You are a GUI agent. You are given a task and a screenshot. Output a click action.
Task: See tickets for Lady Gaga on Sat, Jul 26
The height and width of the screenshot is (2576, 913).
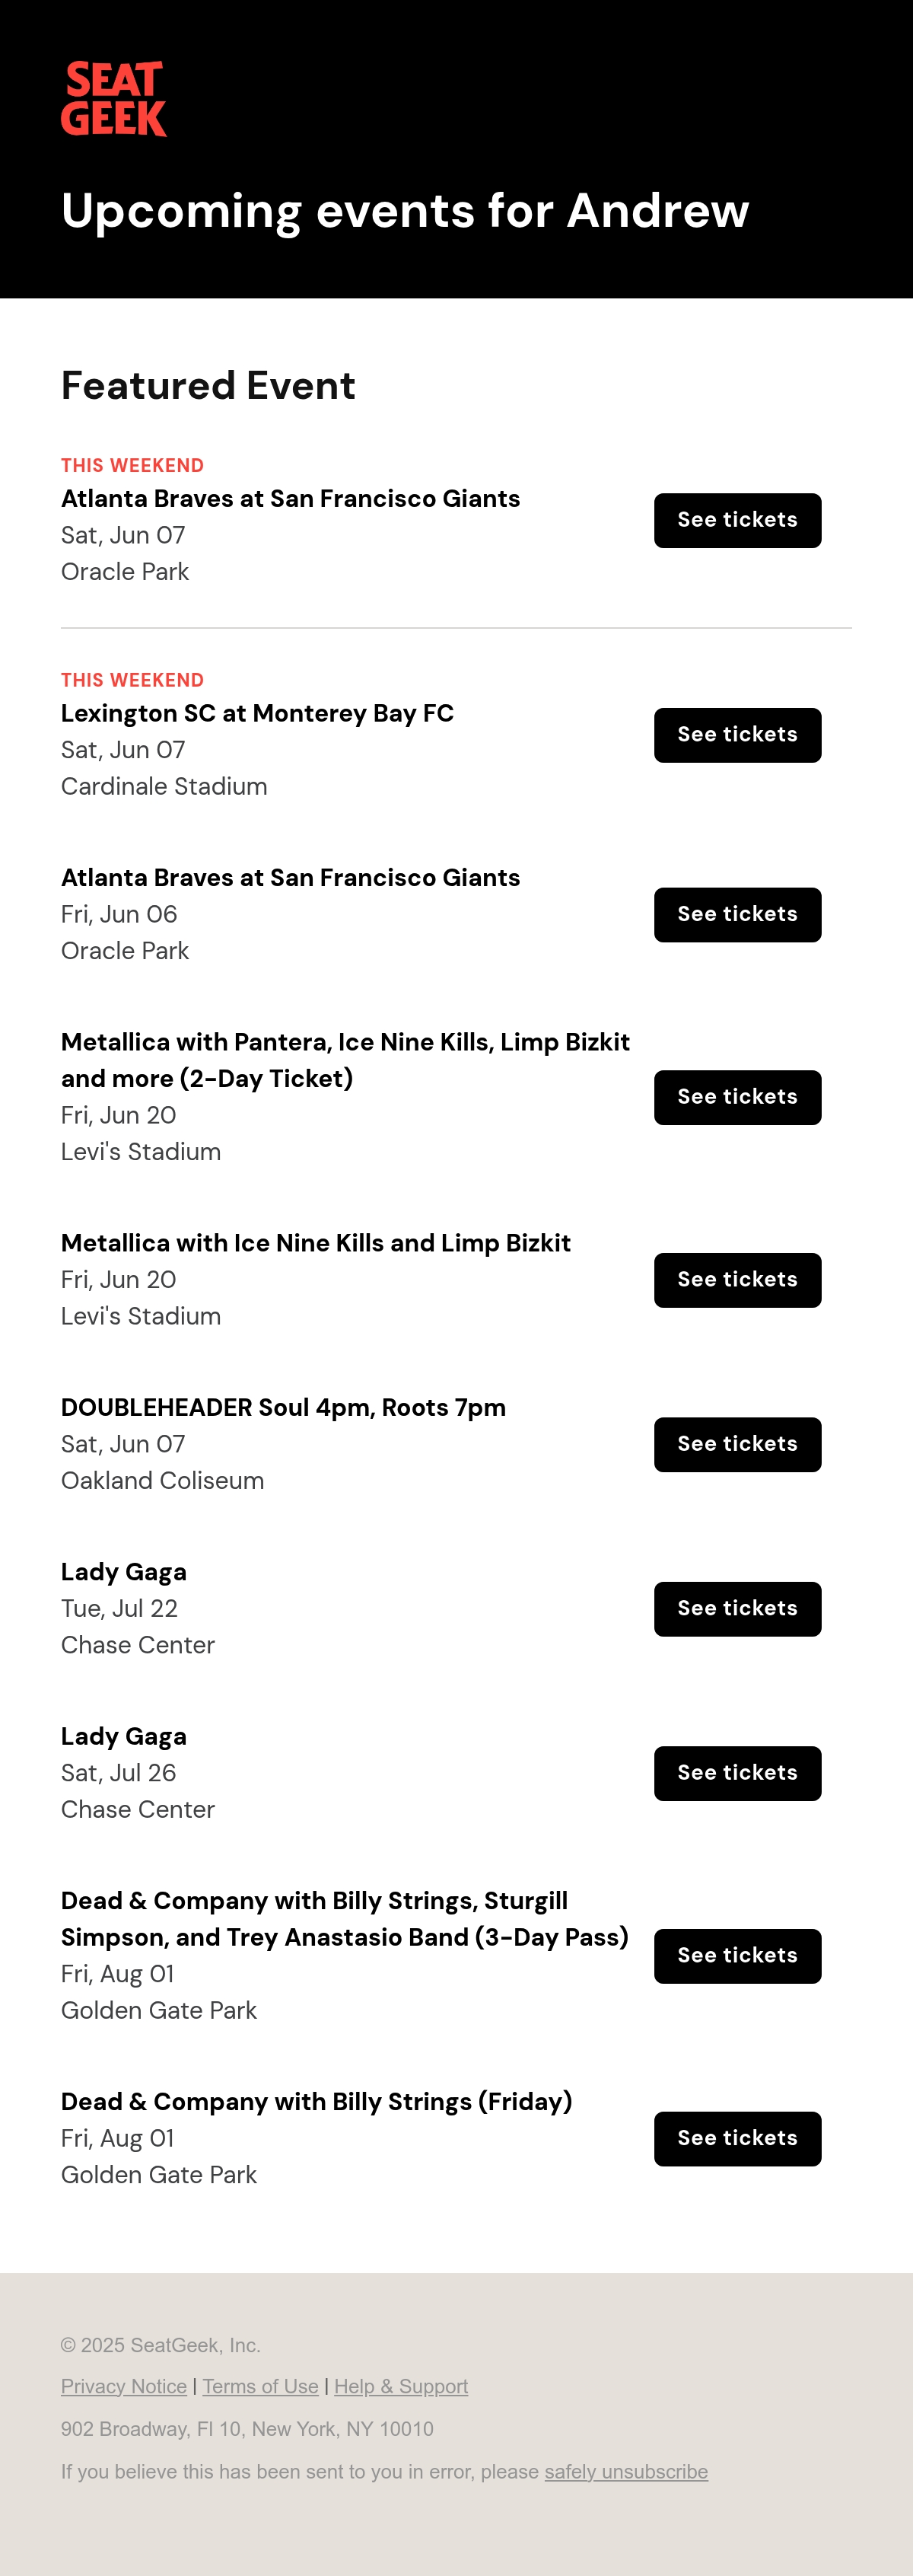pyautogui.click(x=737, y=1773)
